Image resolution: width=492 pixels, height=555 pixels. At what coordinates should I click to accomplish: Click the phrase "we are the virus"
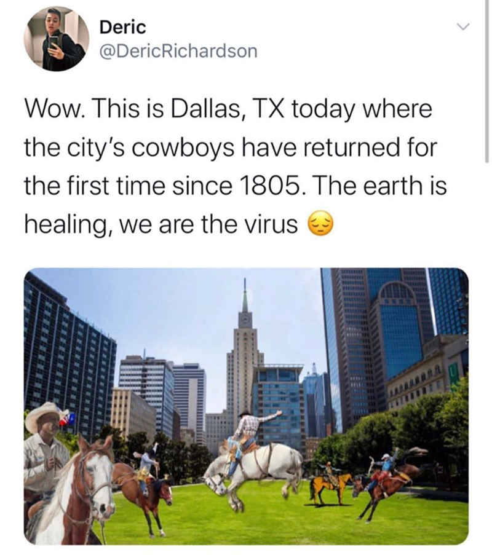coord(208,224)
